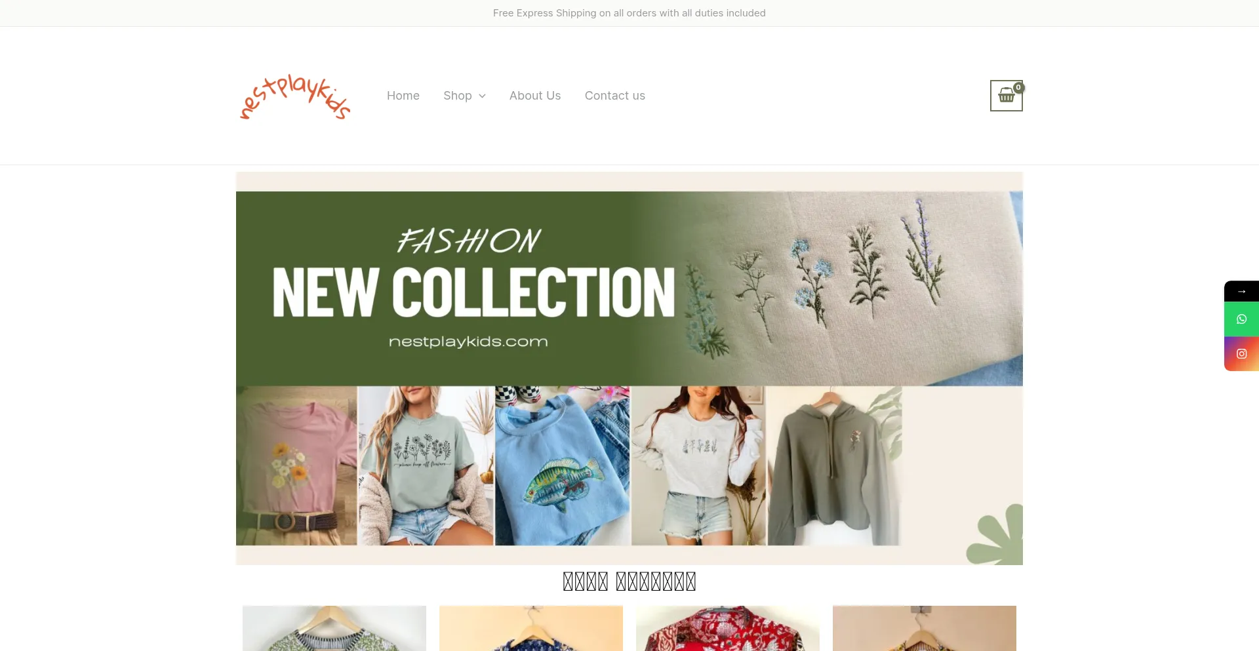The width and height of the screenshot is (1259, 651).
Task: Go to the Home menu item
Action: coord(403,96)
